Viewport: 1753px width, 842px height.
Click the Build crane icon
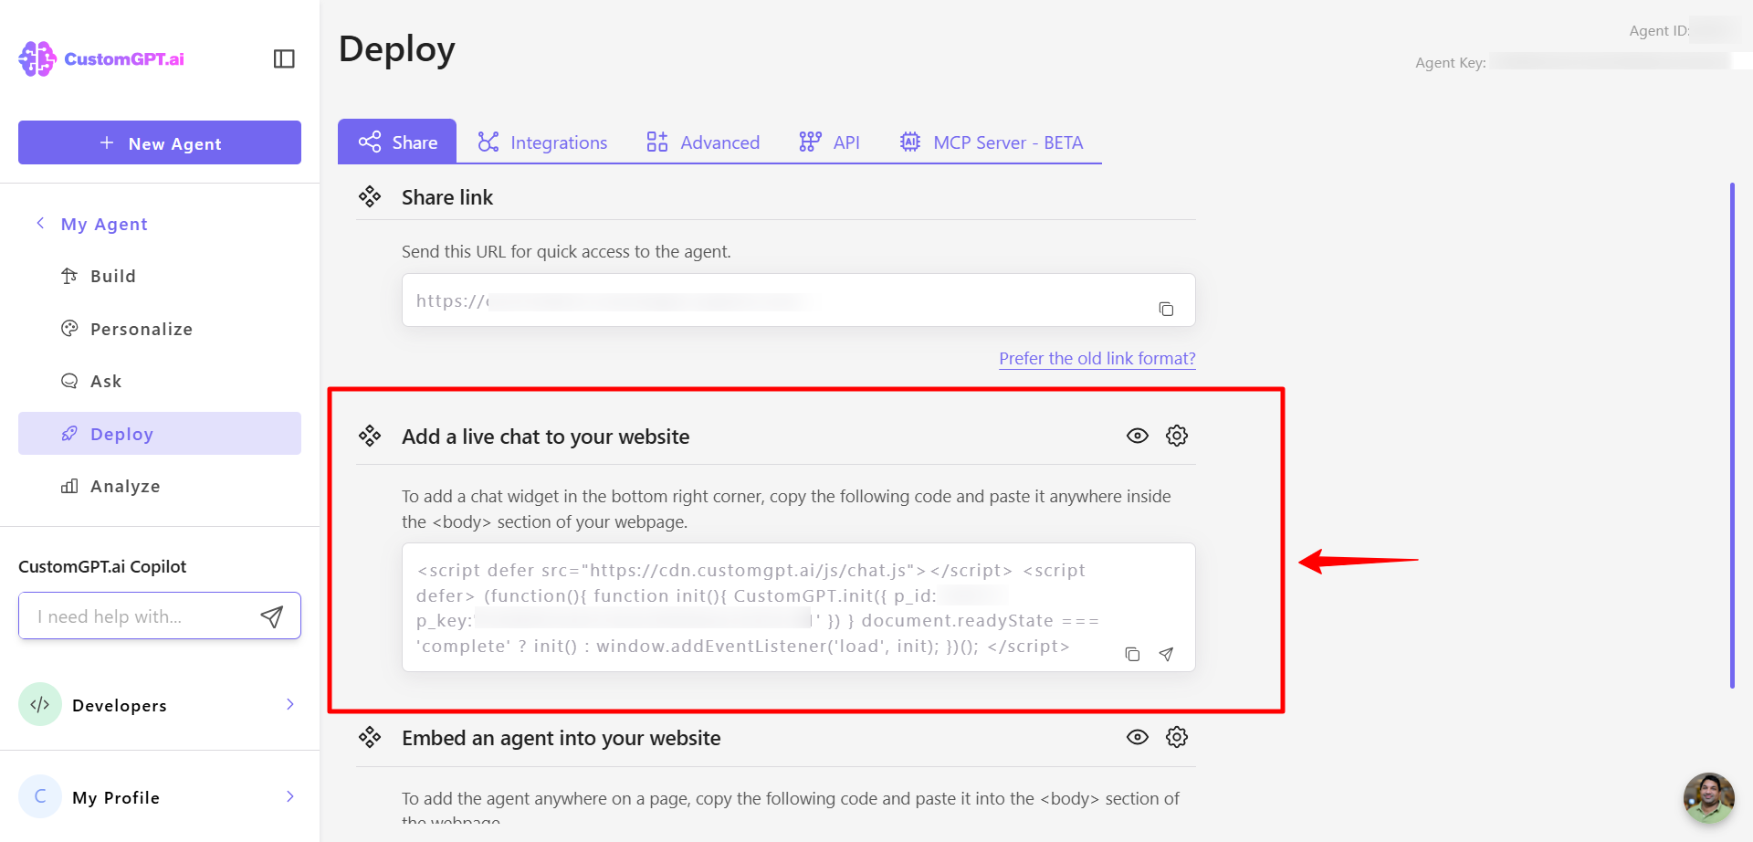coord(69,276)
